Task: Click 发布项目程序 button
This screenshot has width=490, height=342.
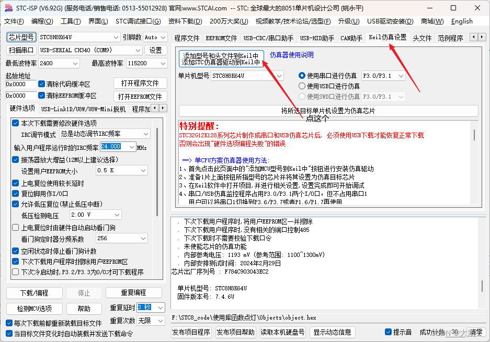Action: pos(191,332)
